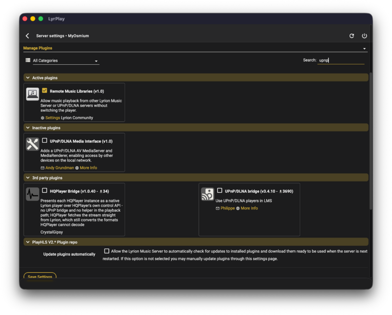Click Update plugins automatically label
The width and height of the screenshot is (392, 315).
coord(69,254)
